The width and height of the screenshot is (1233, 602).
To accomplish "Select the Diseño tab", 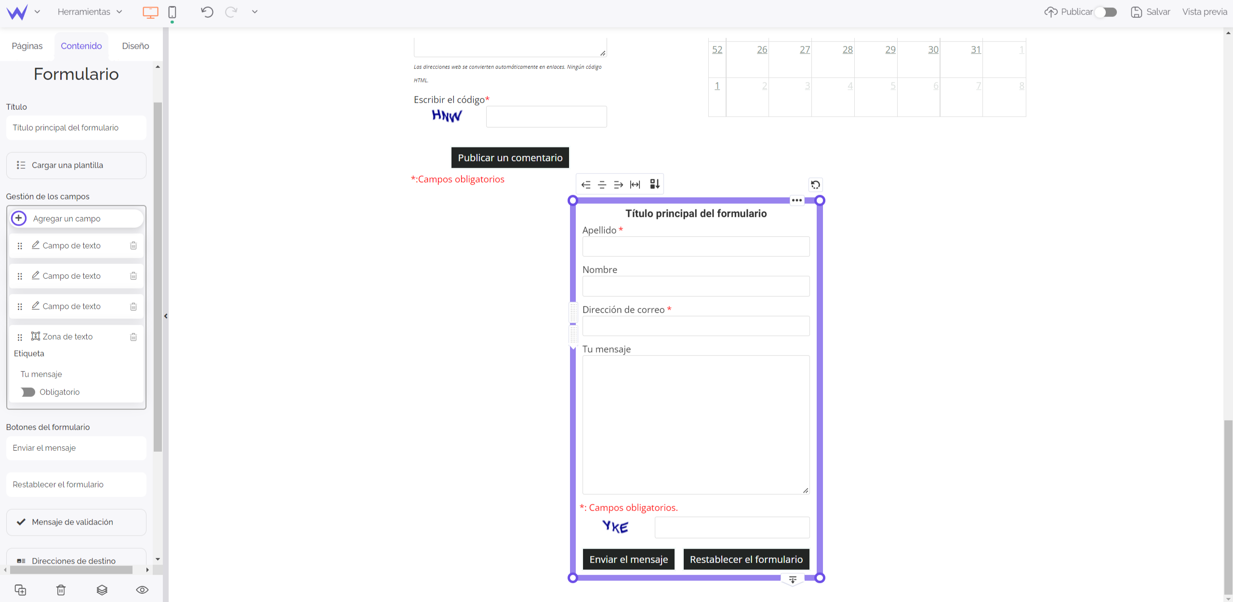I will [136, 46].
